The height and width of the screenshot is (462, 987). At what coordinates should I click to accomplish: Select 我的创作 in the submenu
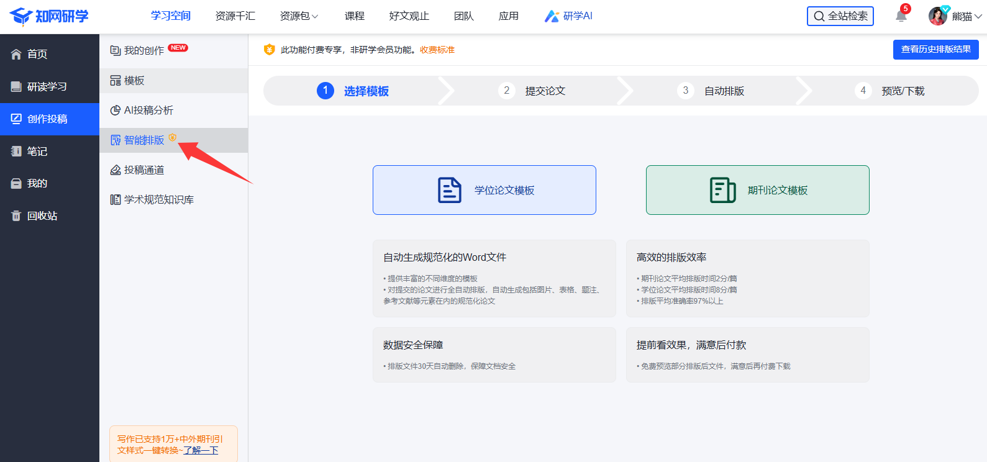click(143, 50)
